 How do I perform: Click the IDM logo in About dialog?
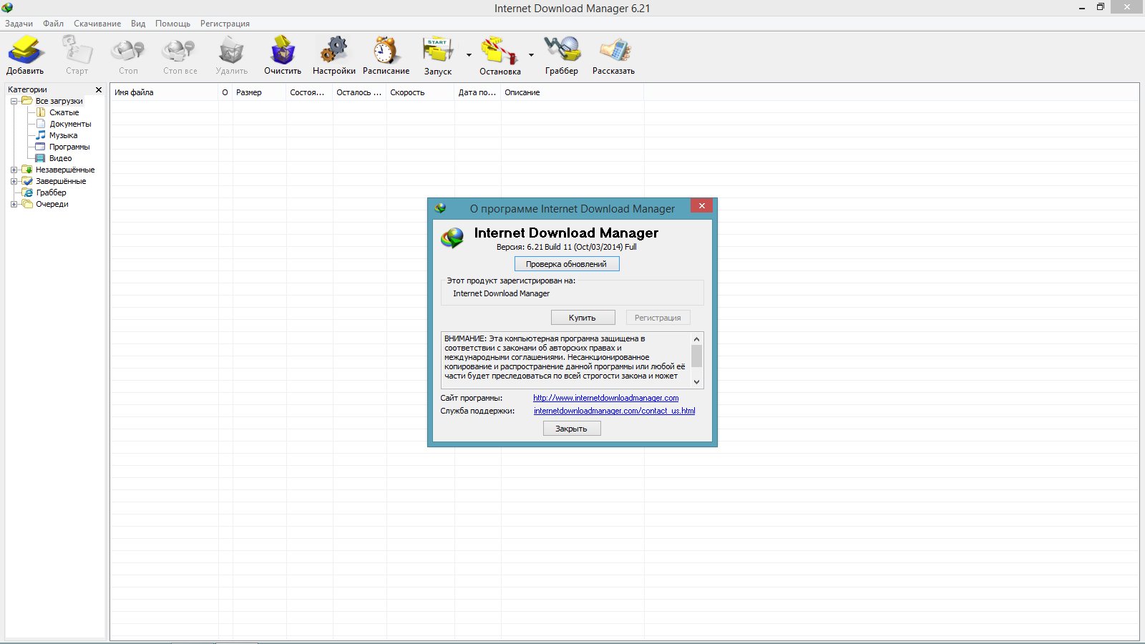pos(452,238)
